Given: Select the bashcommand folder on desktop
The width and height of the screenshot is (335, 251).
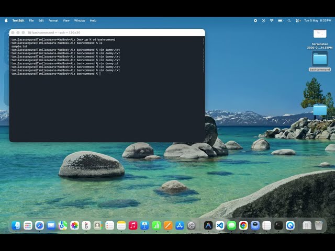Looking at the screenshot, I should [x=320, y=61].
